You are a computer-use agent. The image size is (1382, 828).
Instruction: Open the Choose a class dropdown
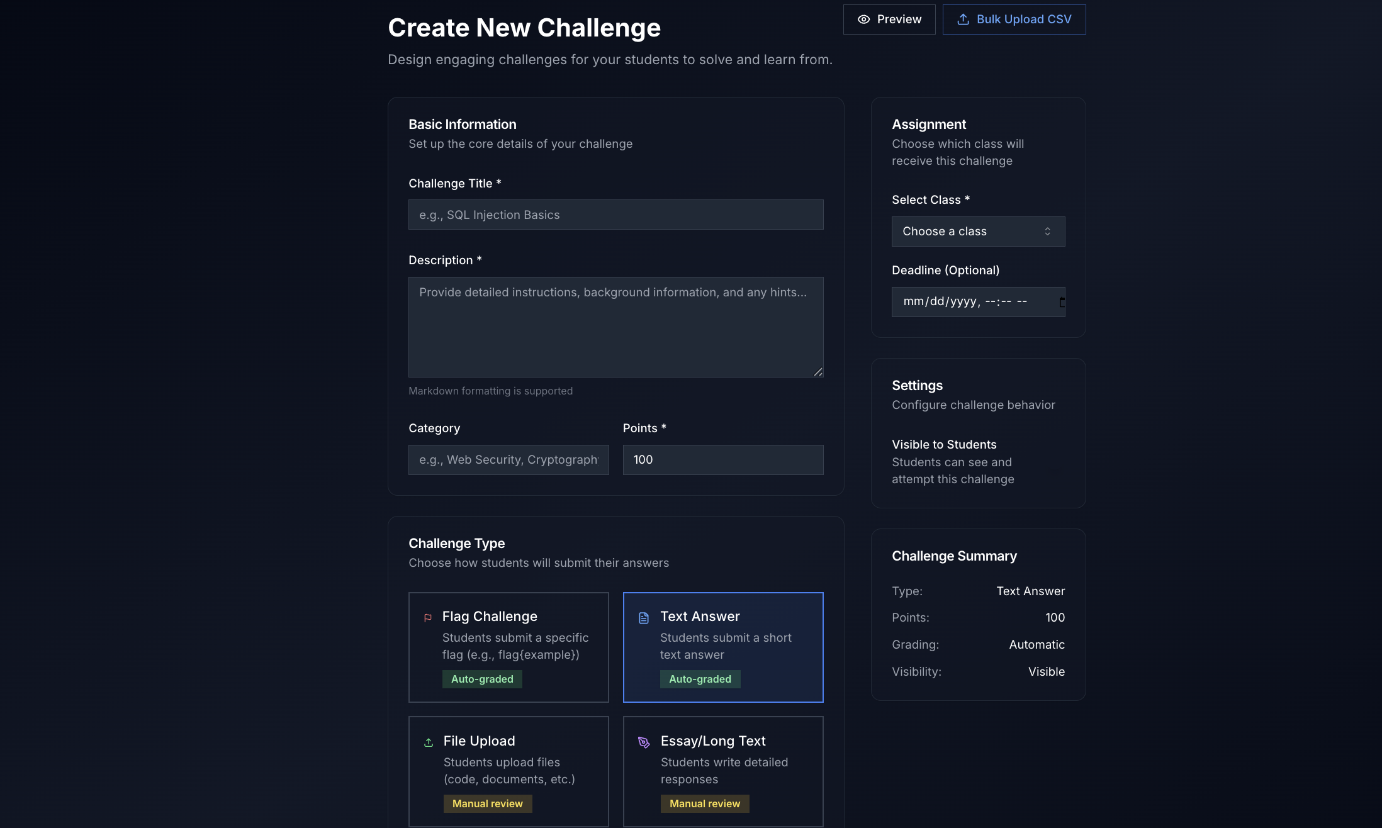click(977, 232)
